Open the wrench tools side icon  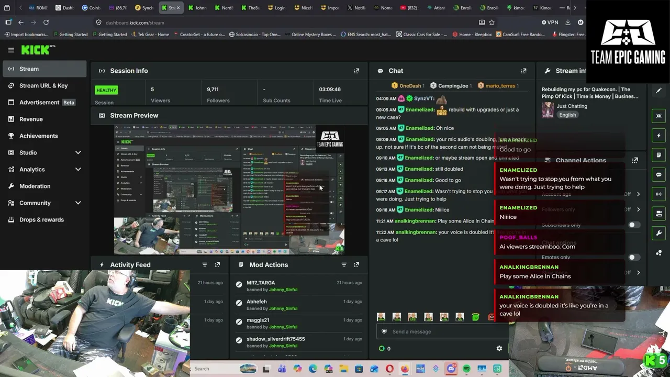pos(659,233)
